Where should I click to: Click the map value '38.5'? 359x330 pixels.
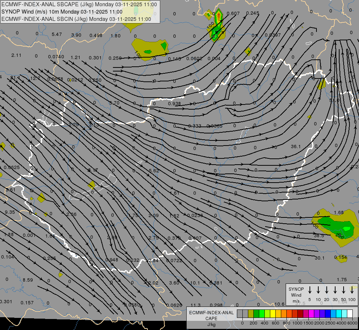click(319, 235)
